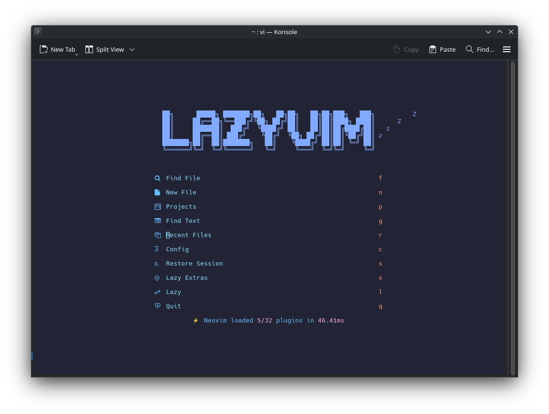Image resolution: width=549 pixels, height=414 pixels.
Task: Click the Copy label
Action: 411,50
